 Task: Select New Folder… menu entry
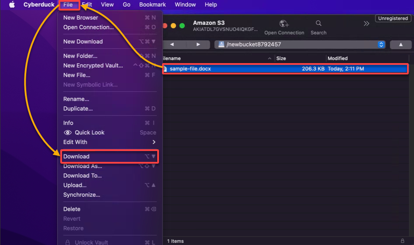point(110,56)
